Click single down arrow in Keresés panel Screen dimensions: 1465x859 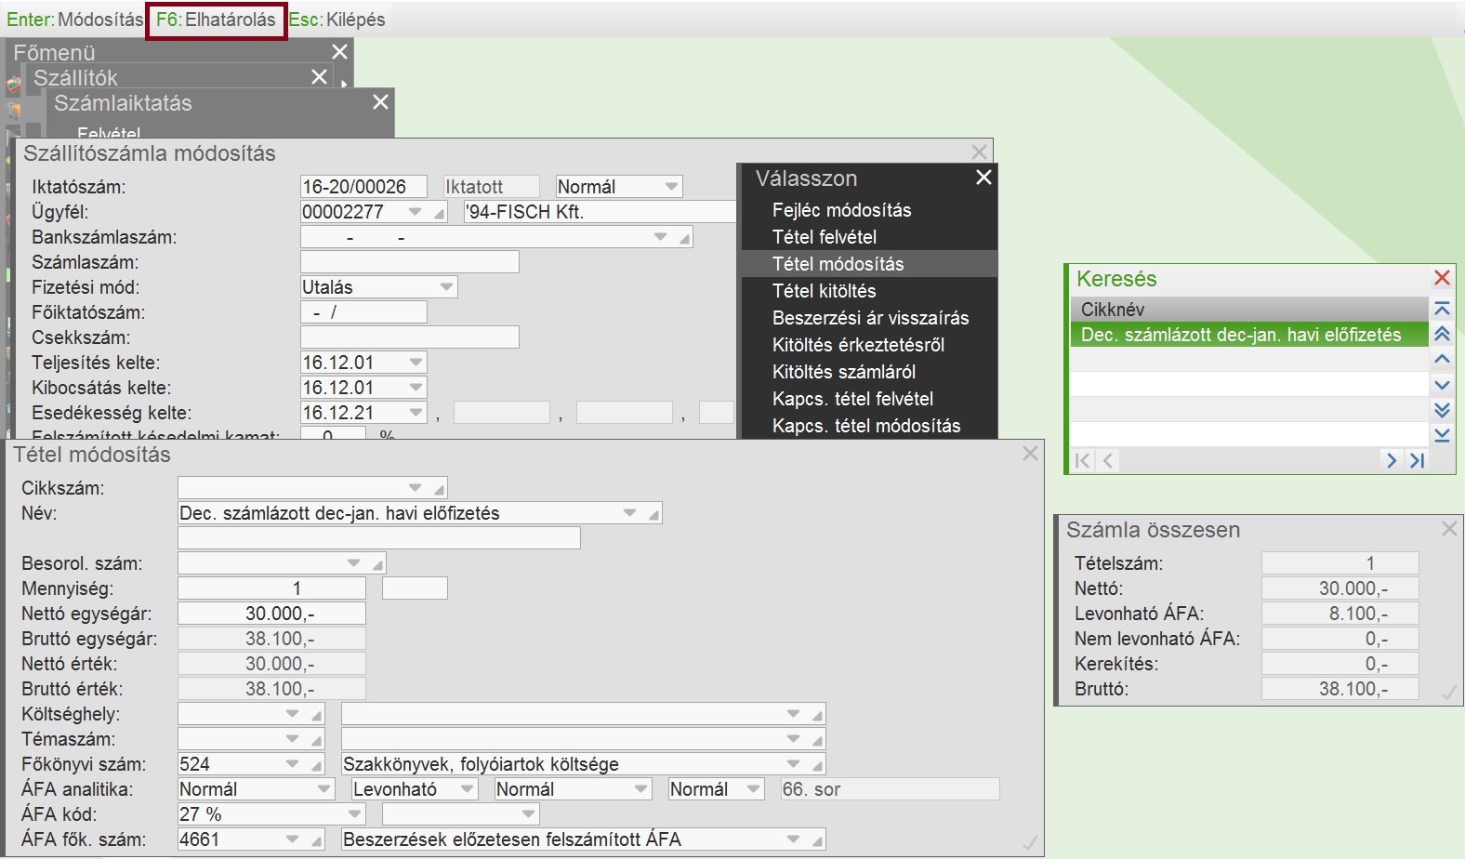pyautogui.click(x=1442, y=385)
